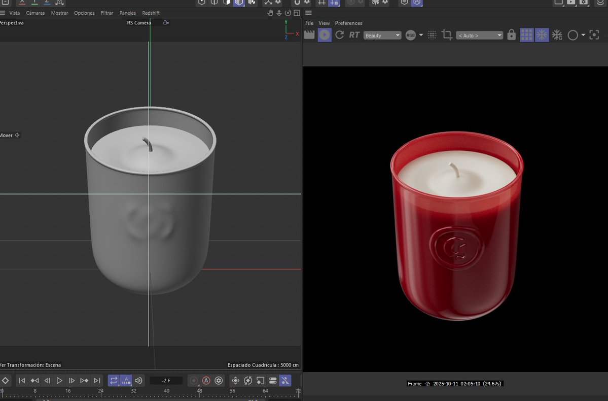Play the animation forward
This screenshot has height=401, width=608.
(x=59, y=380)
